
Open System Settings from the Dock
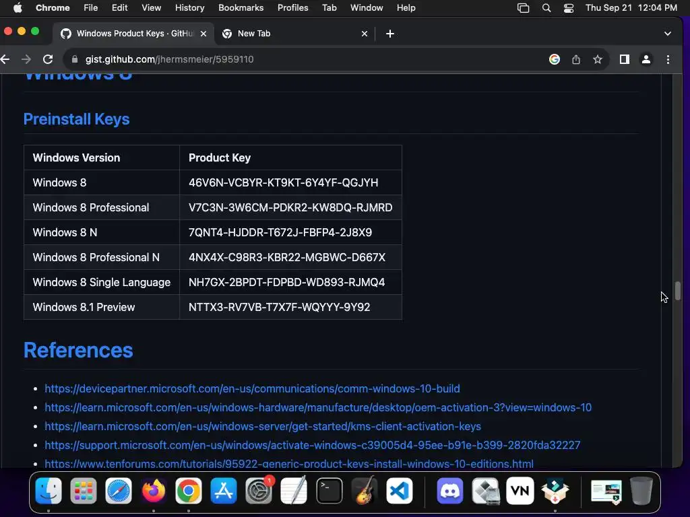coord(259,491)
